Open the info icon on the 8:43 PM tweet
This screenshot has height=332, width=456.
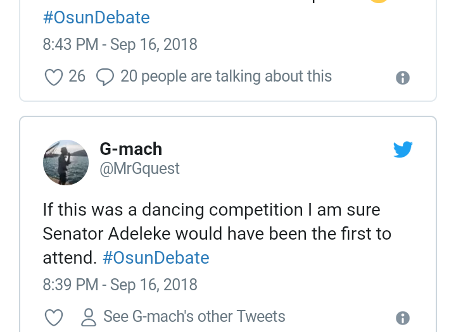point(402,78)
